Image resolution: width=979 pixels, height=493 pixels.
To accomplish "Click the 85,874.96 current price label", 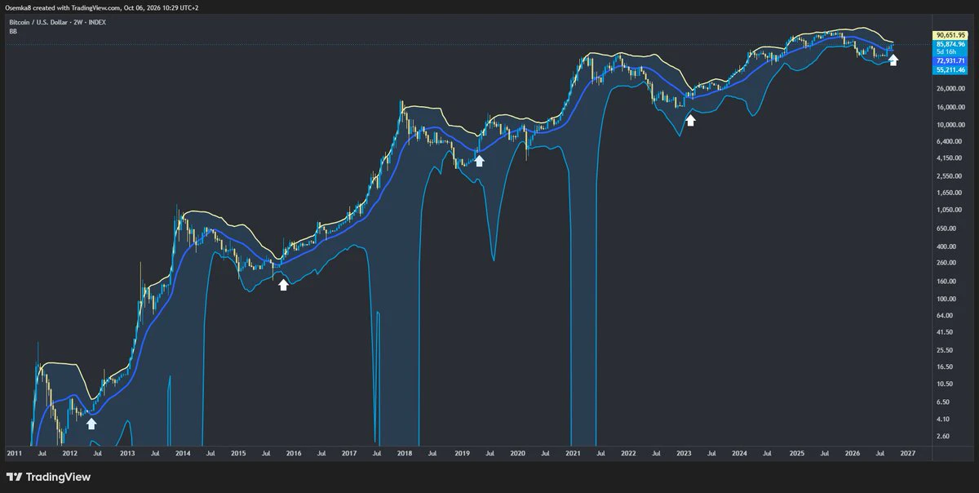I will pyautogui.click(x=950, y=44).
